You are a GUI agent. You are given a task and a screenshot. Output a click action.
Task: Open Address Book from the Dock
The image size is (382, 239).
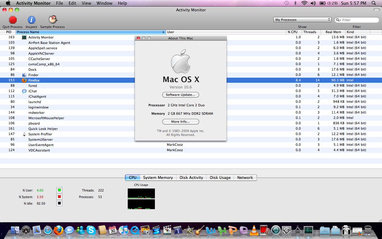(x=102, y=230)
